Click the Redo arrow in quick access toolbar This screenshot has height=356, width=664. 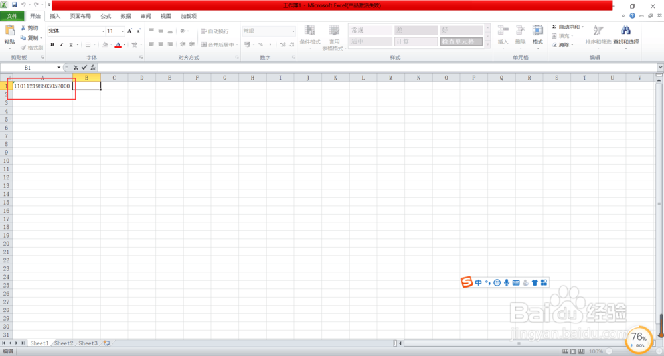click(36, 5)
